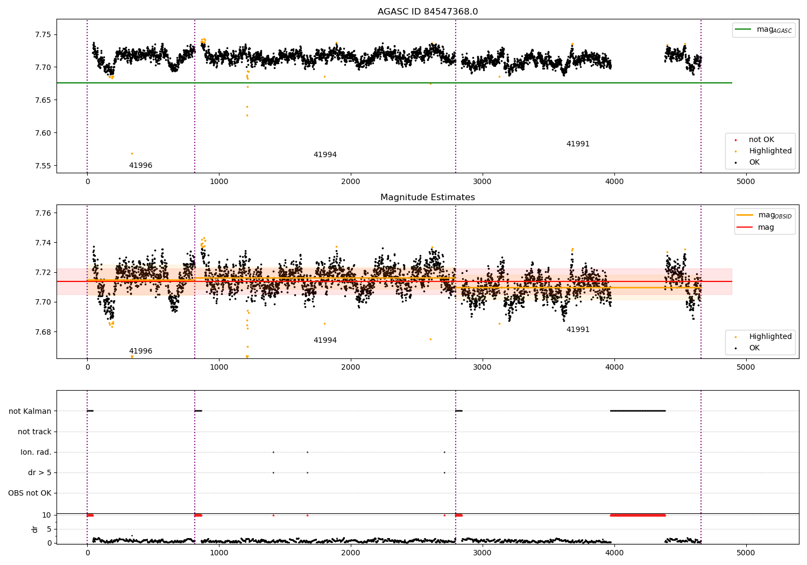Screen dimensions: 807x565
Task: Click the orange mag OBSID legend line
Action: (x=745, y=215)
